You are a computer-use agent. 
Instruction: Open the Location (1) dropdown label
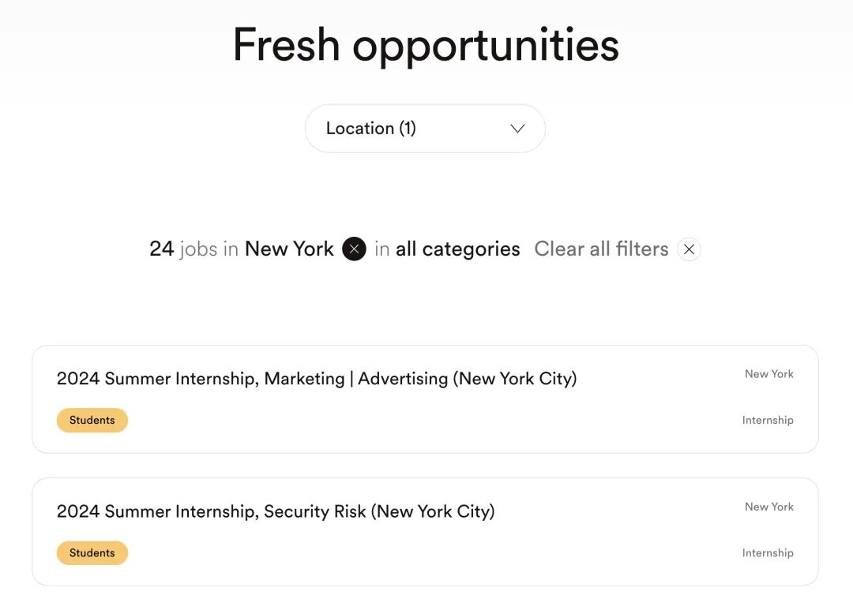click(370, 129)
